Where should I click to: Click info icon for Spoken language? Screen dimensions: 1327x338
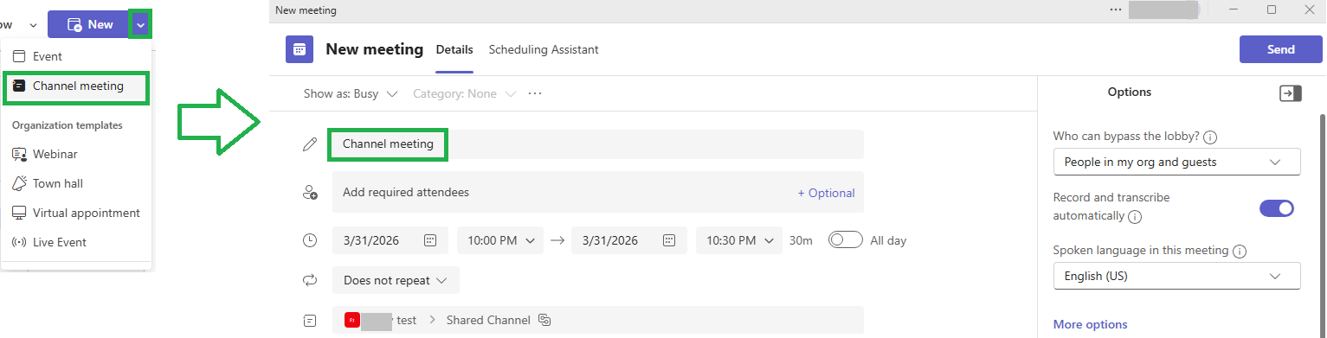tap(1240, 251)
